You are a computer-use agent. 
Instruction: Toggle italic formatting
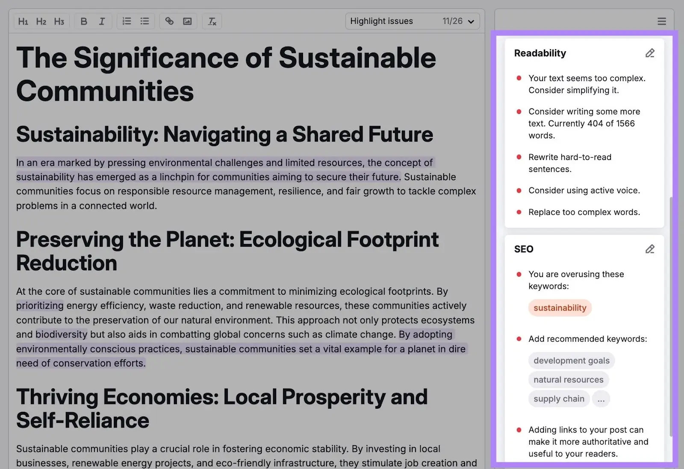point(102,21)
